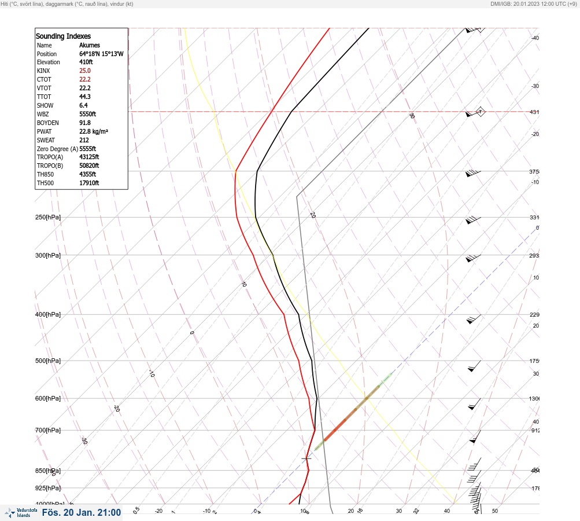Click the station name 'Akurnes'
This screenshot has height=521, width=580.
[90, 45]
